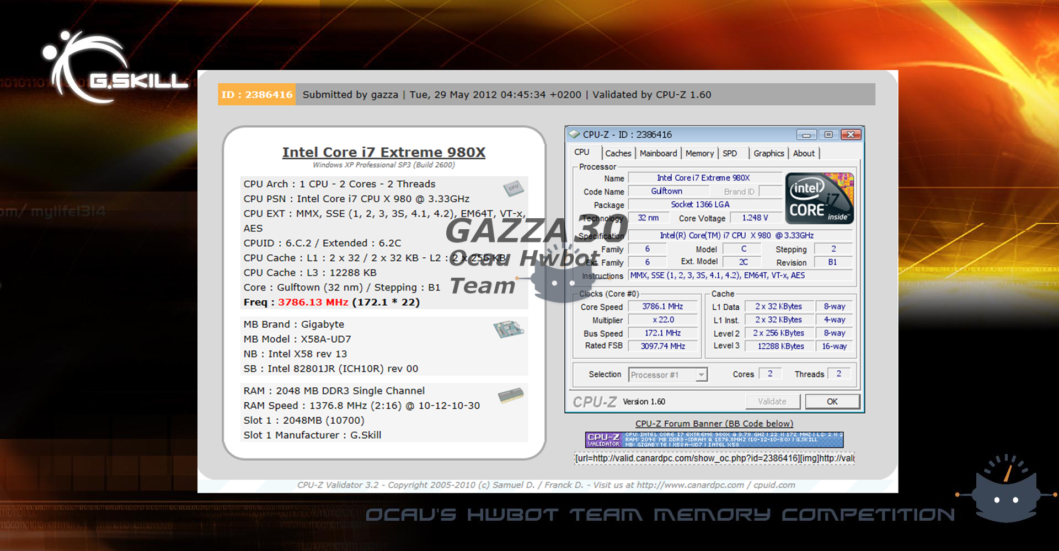Click the CPU chip icon in specs panel
The height and width of the screenshot is (551, 1059).
[513, 188]
